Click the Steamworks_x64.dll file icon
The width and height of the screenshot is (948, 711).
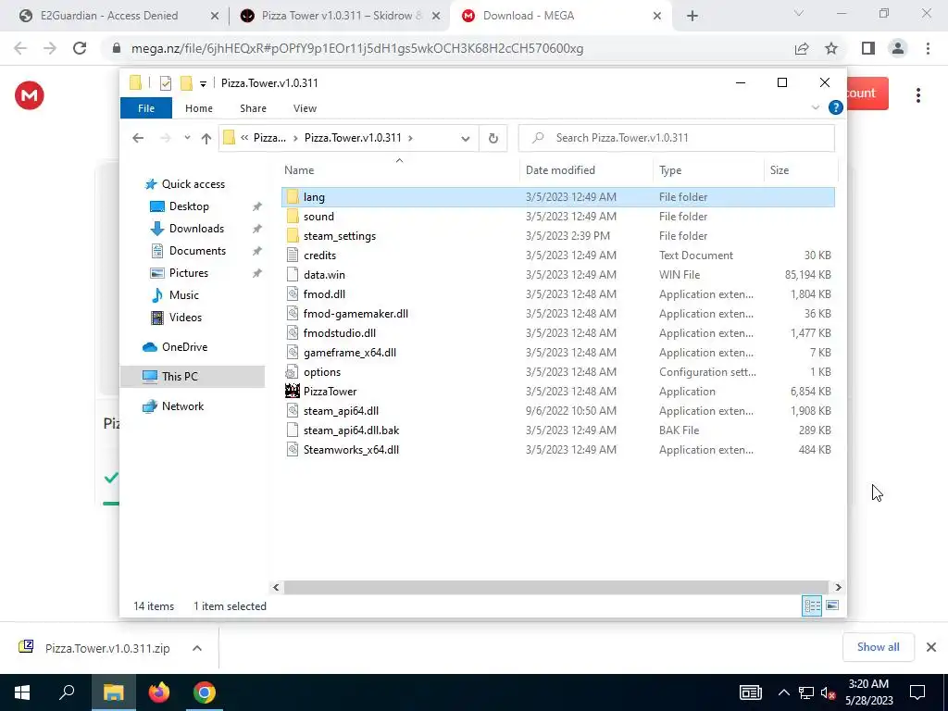[293, 449]
